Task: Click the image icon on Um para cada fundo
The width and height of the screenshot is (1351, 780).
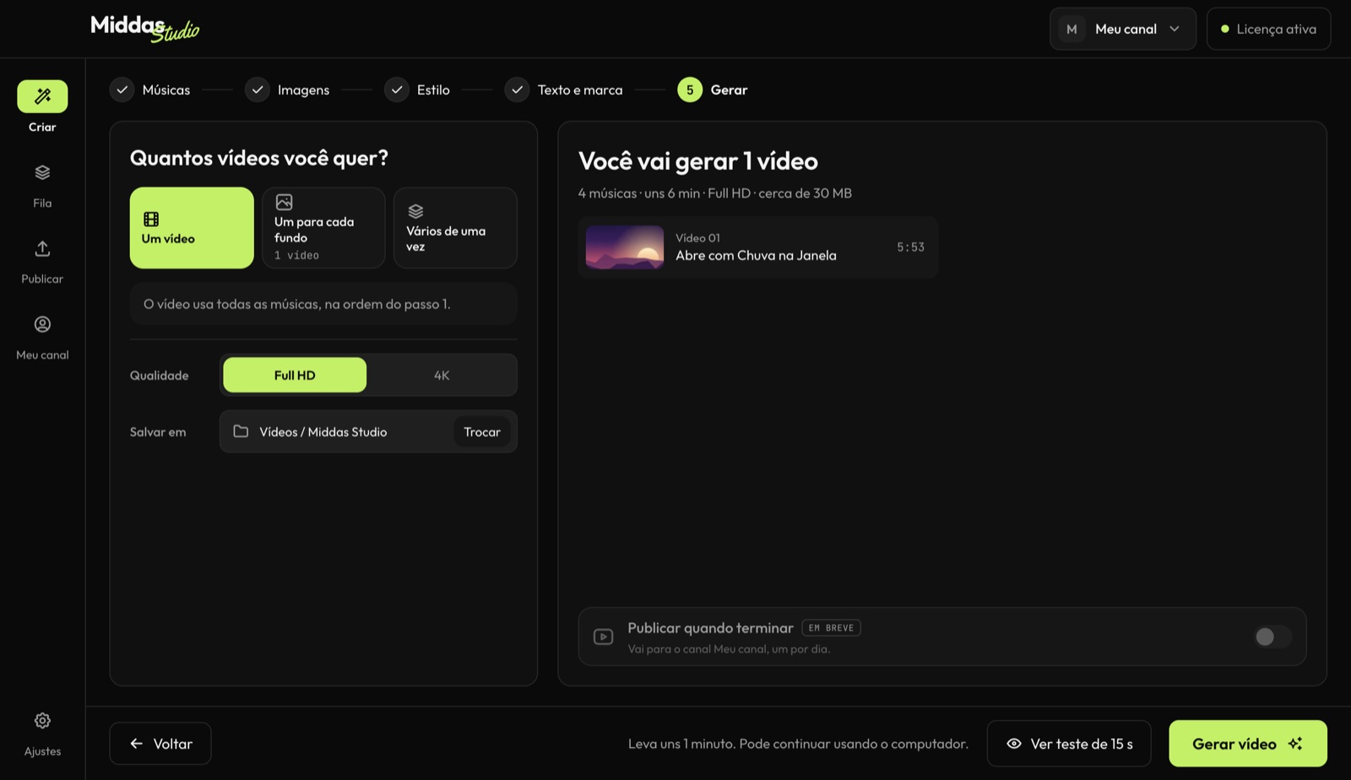Action: point(284,203)
